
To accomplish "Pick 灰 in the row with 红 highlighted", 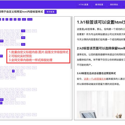I will (4, 71).
